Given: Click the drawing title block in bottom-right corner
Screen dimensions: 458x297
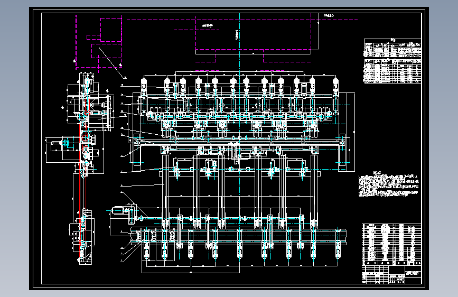Looking at the screenshot, I should [x=391, y=274].
